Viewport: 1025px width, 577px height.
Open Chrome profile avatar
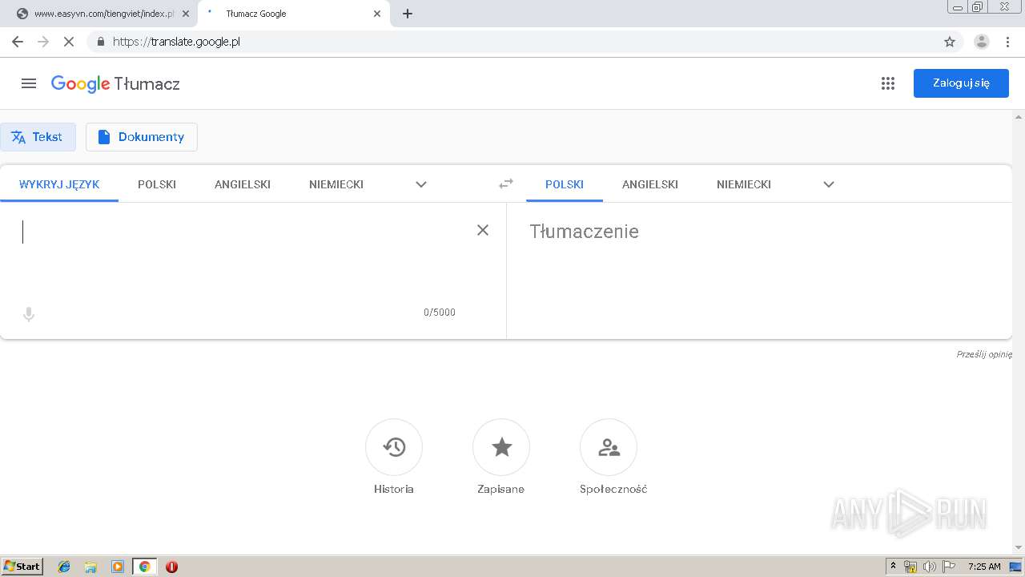[981, 42]
